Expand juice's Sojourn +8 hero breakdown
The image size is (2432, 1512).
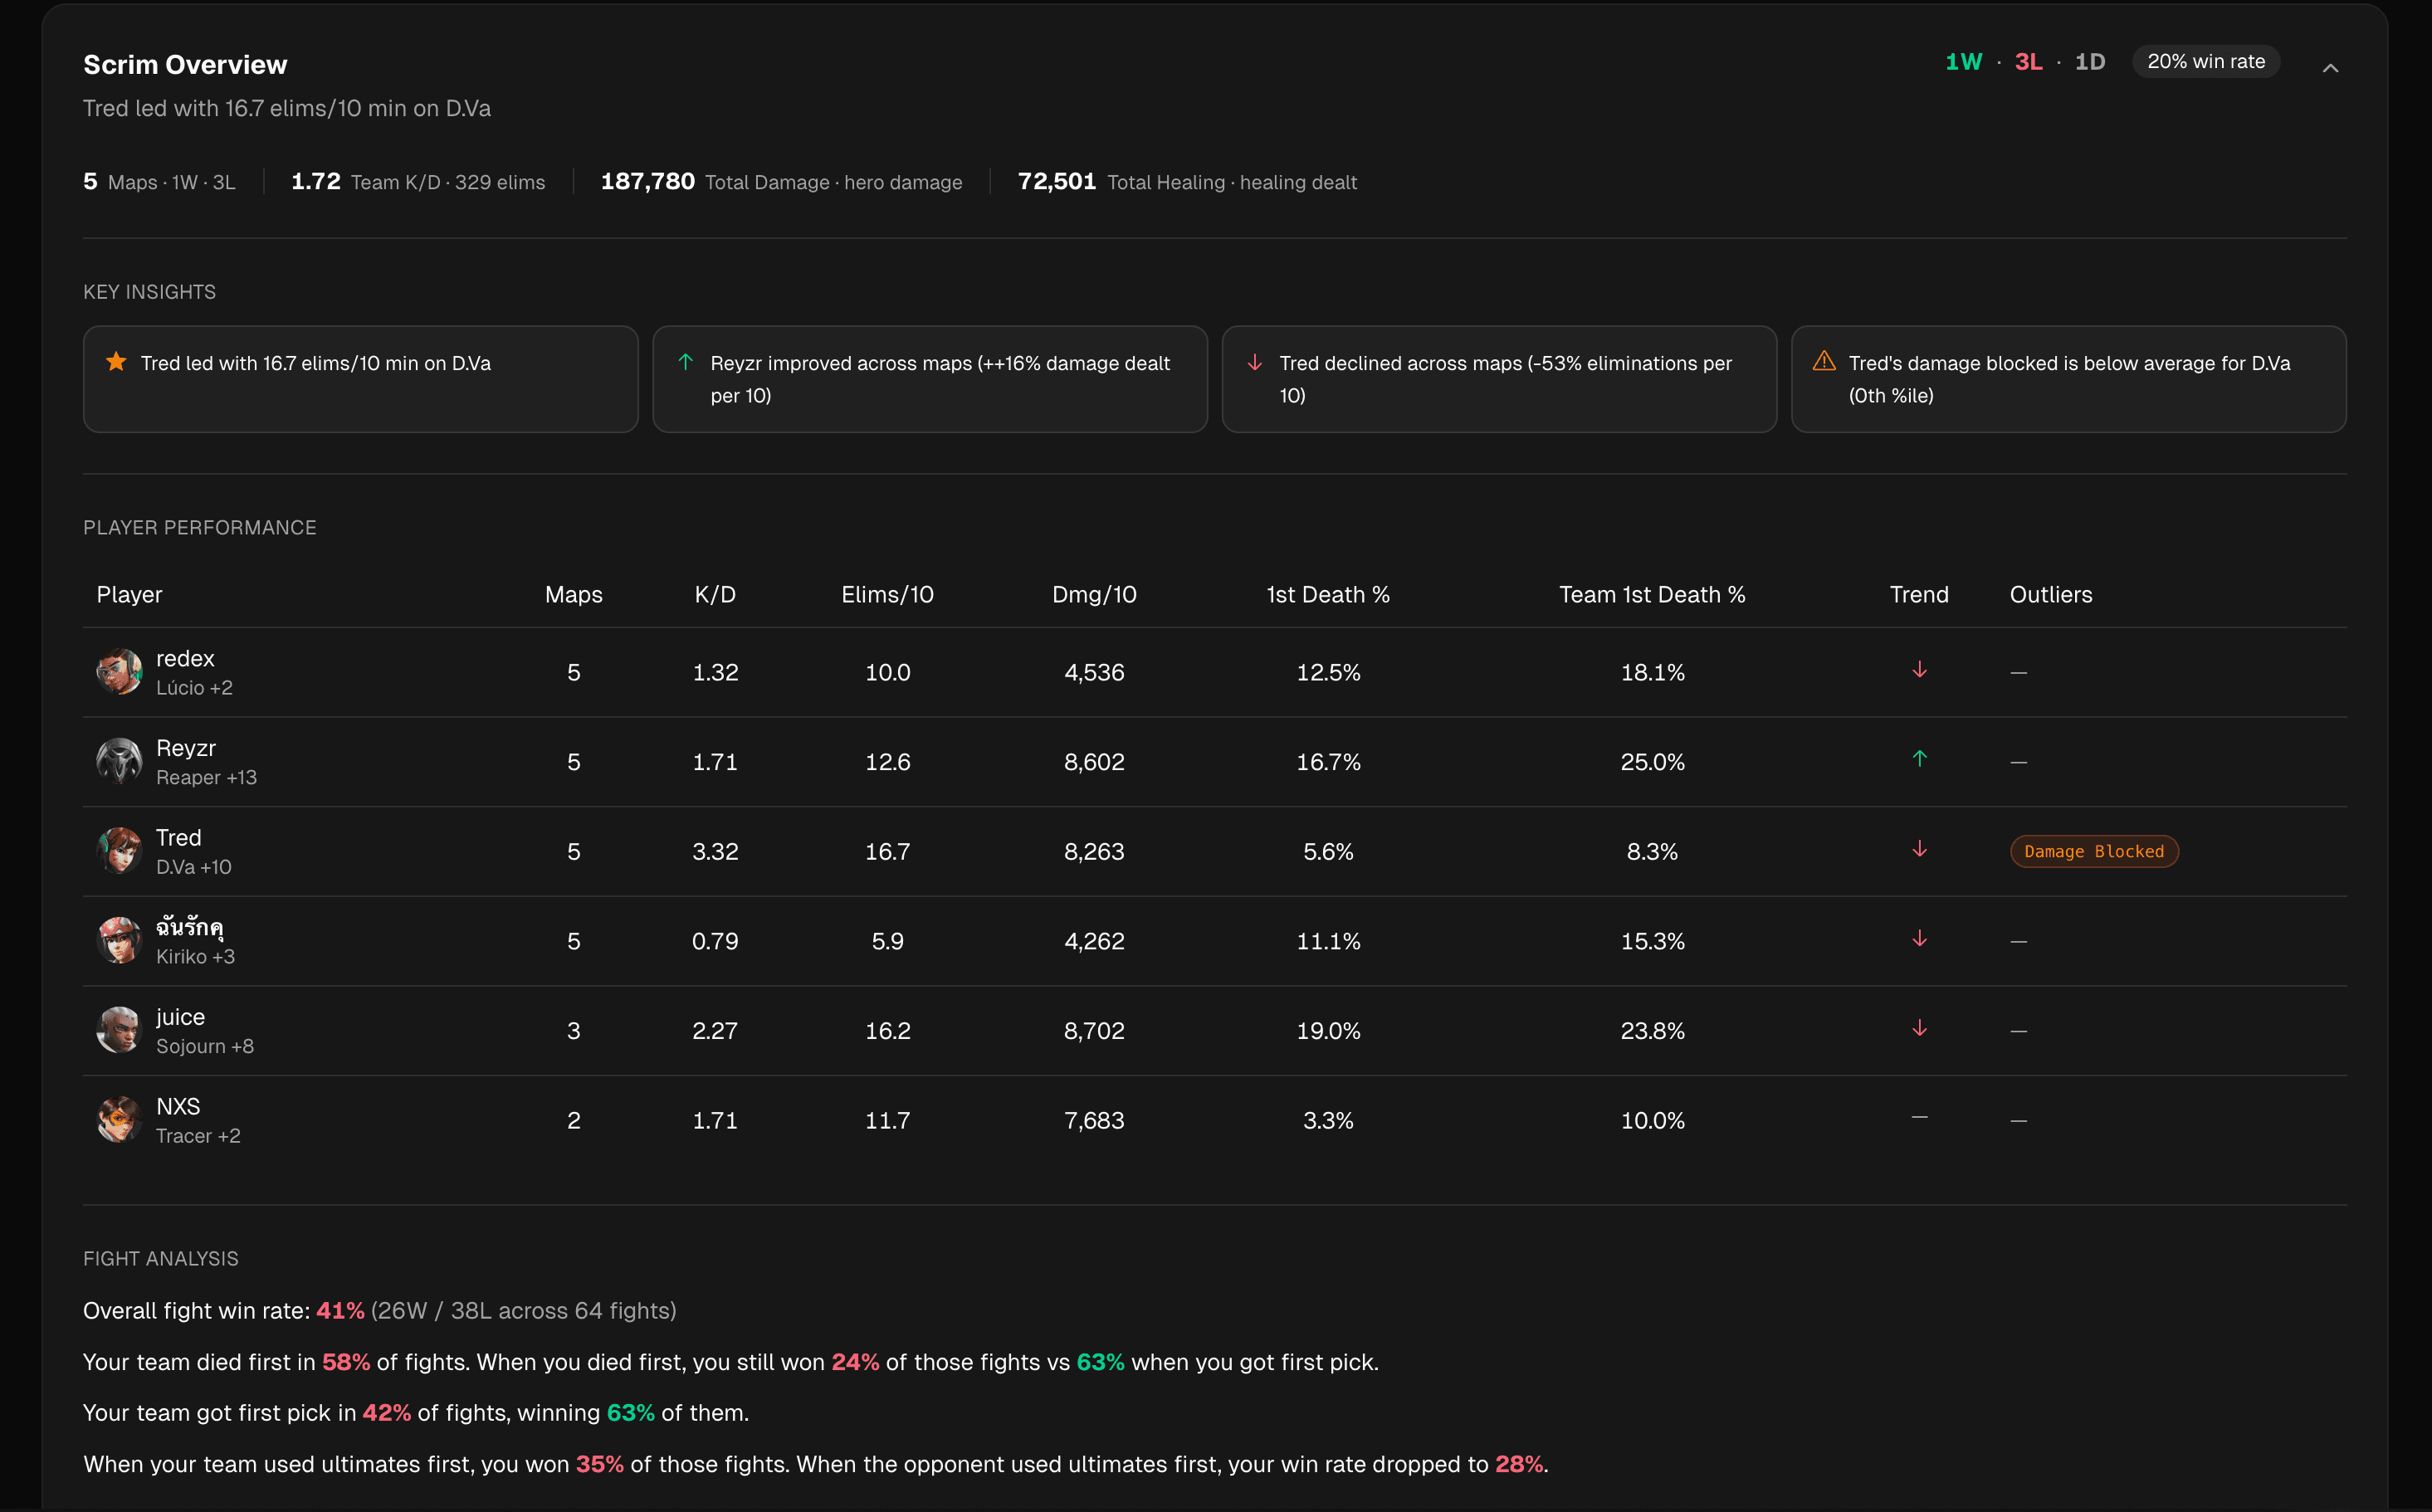205,1046
